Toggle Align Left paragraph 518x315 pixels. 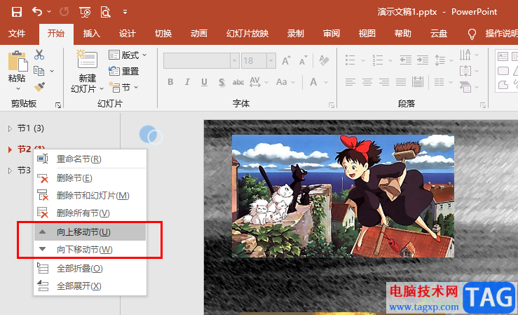350,81
